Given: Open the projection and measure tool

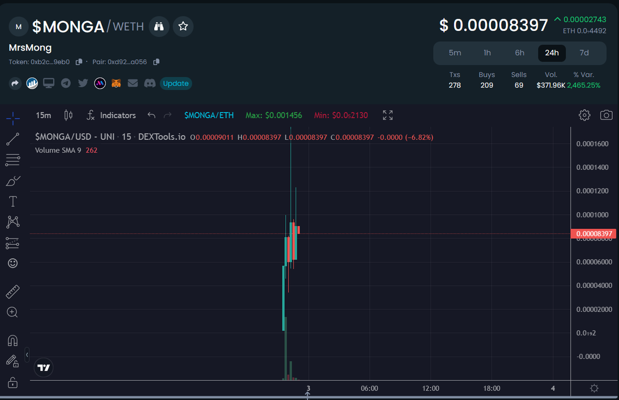Looking at the screenshot, I should point(13,242).
